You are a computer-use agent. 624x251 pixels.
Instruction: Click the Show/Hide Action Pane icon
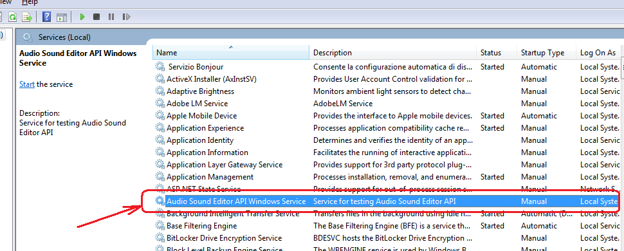[61, 17]
